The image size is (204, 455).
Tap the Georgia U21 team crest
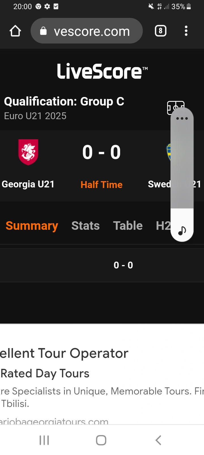coord(28,152)
